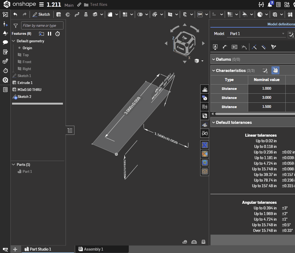Pause feature regeneration with pause icon
The width and height of the screenshot is (295, 253).
click(50, 34)
